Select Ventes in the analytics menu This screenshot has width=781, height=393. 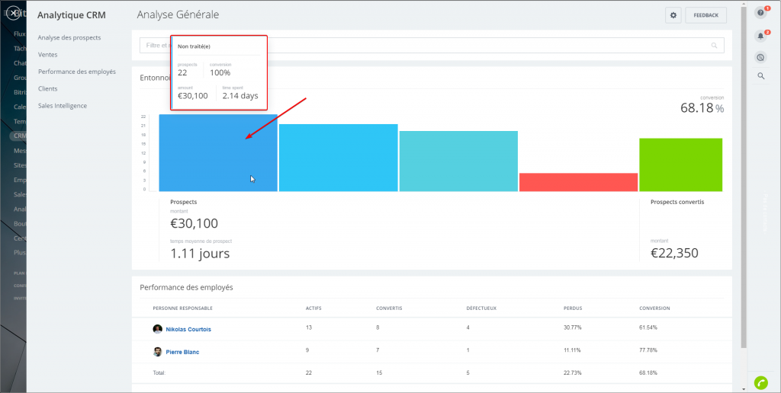pos(48,55)
